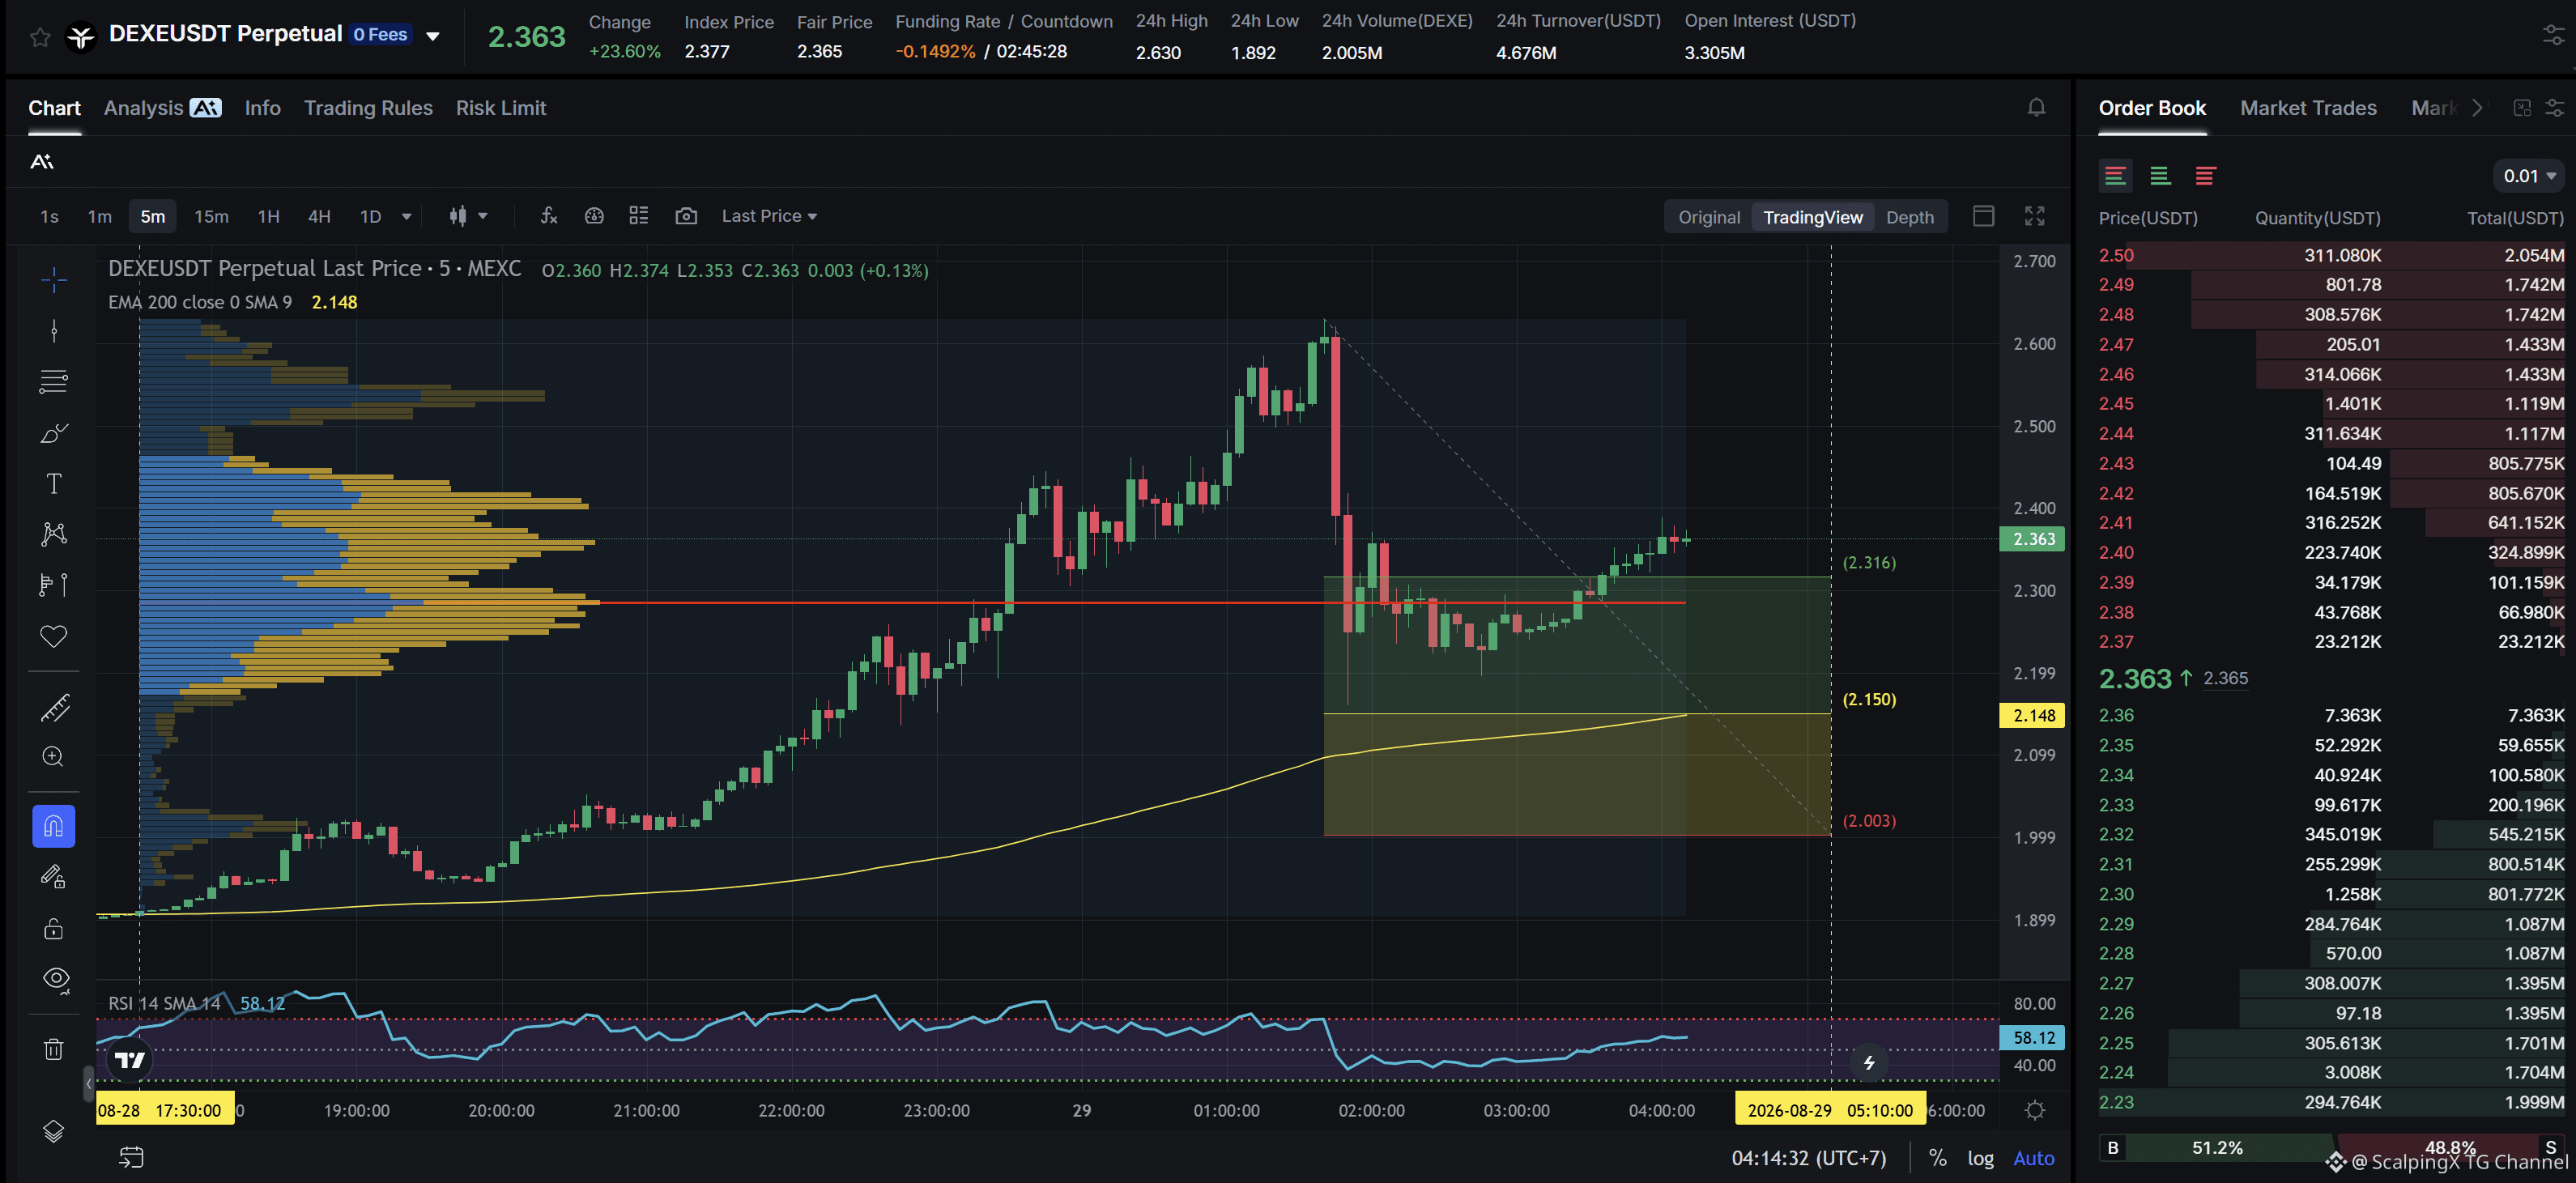
Task: Open the indicators fx menu
Action: (549, 216)
